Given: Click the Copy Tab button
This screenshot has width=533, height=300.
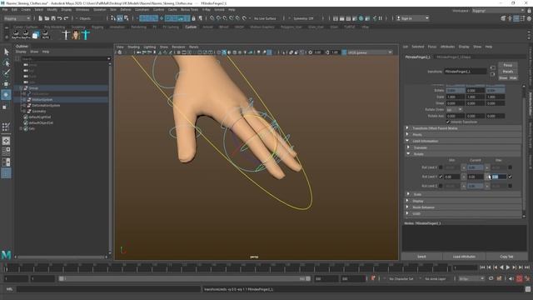Looking at the screenshot, I should tap(506, 257).
